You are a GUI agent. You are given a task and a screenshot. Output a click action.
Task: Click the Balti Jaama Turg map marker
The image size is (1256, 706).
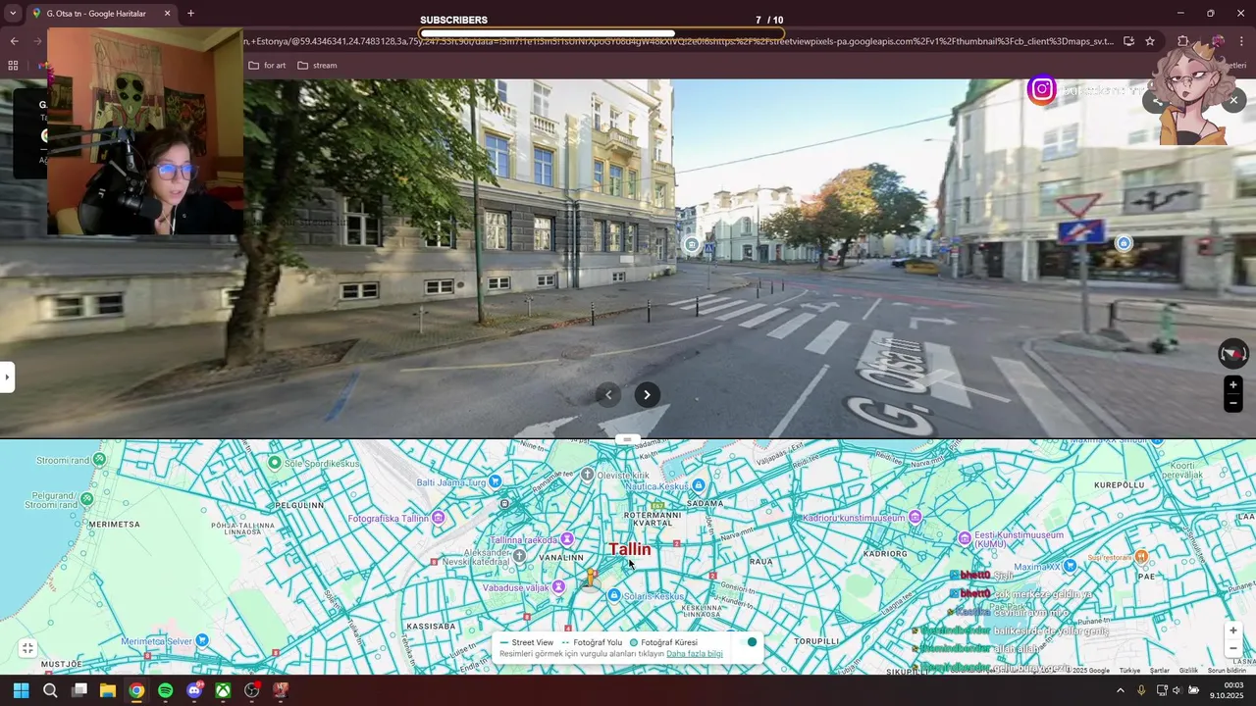(496, 481)
